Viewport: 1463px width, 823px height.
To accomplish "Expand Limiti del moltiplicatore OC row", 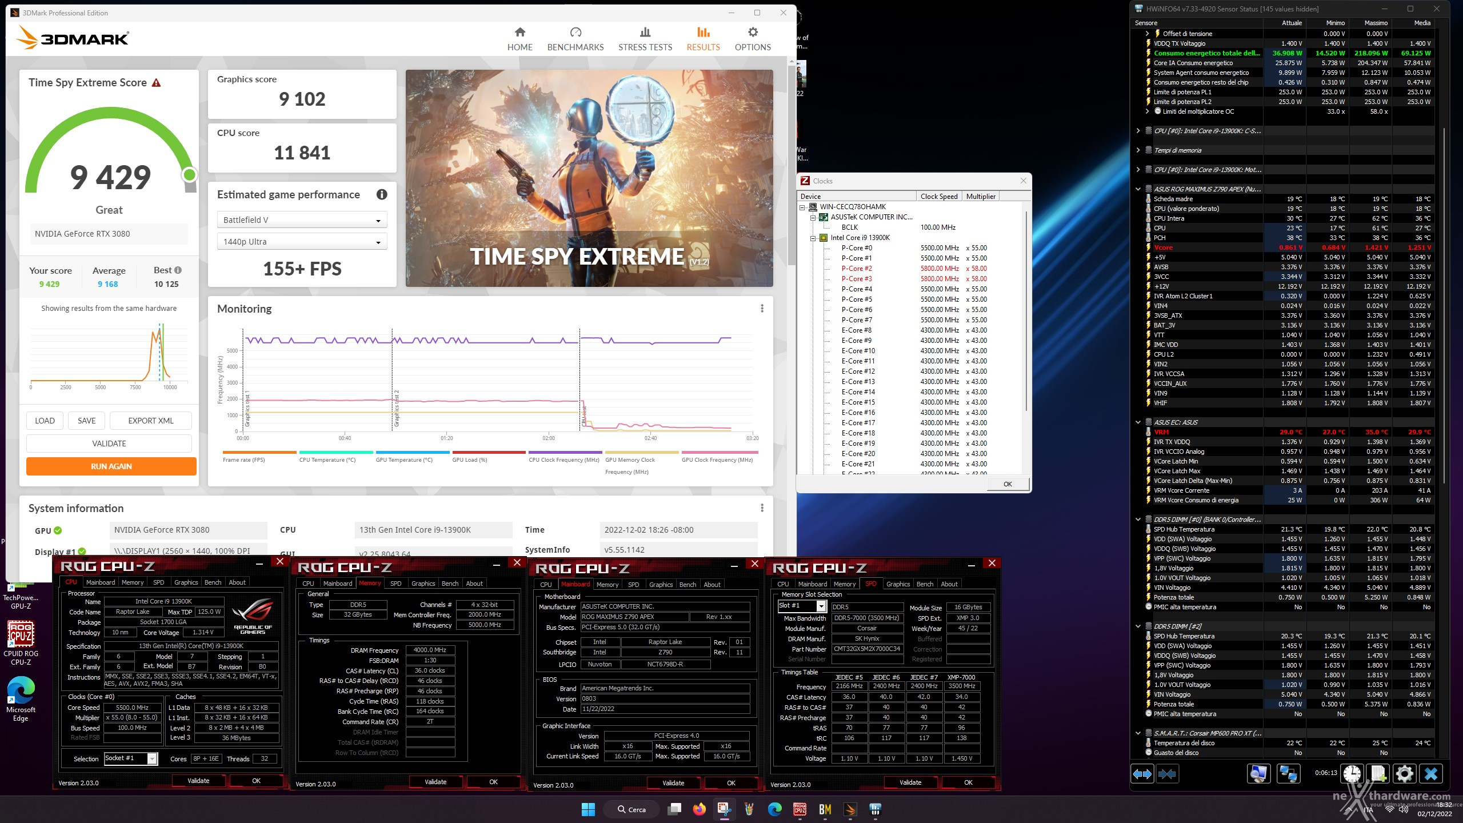I will pyautogui.click(x=1147, y=111).
